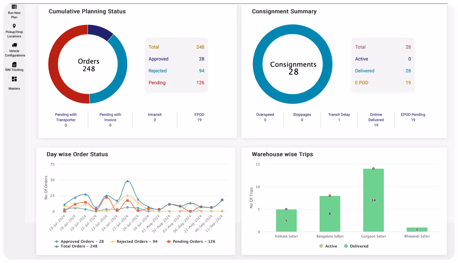Viewport: 458px width, 263px height.
Task: Click the Bangalore Safari bar
Action: pos(330,214)
